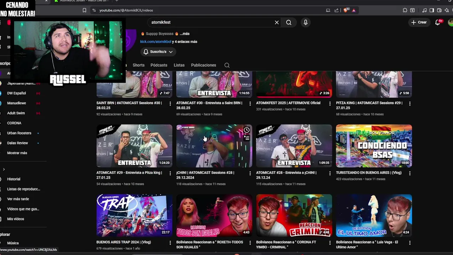Open options menu for CORONA FT YIMBO CRIMINAL reaction

330,243
